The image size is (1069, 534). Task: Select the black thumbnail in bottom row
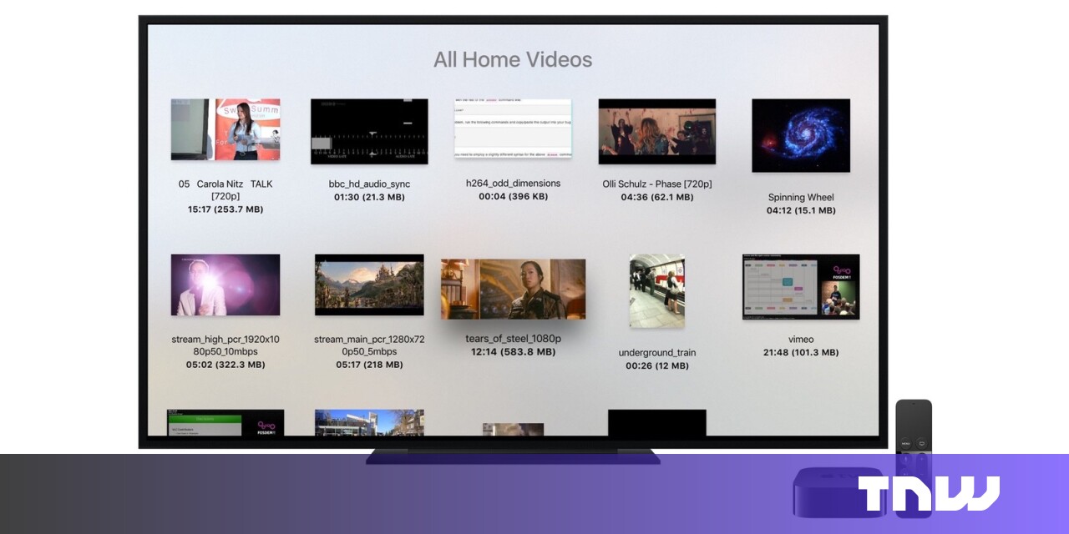tap(656, 422)
